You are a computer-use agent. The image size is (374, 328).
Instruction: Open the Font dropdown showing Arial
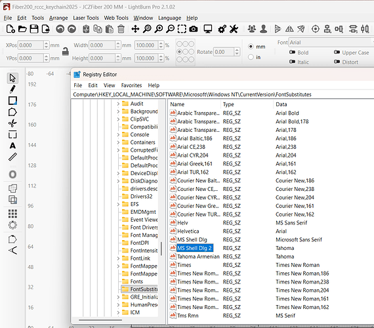coord(331,43)
